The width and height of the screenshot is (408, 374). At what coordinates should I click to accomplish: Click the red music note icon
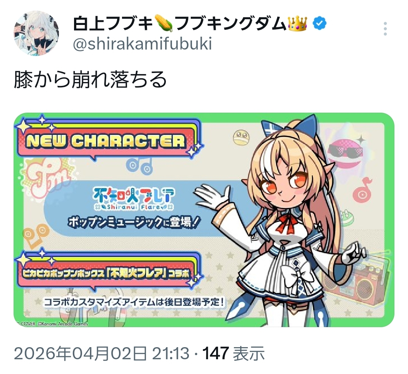pos(362,189)
